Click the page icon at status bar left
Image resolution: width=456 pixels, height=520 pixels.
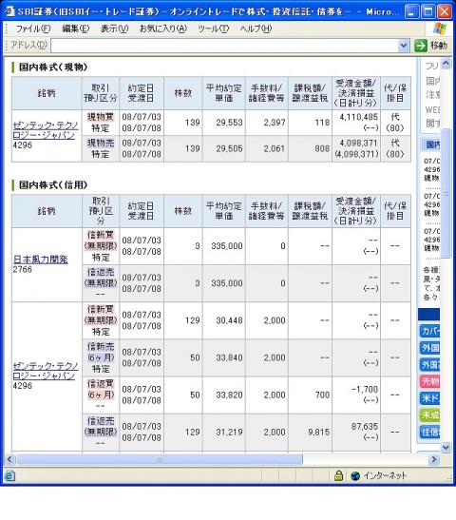(9, 476)
